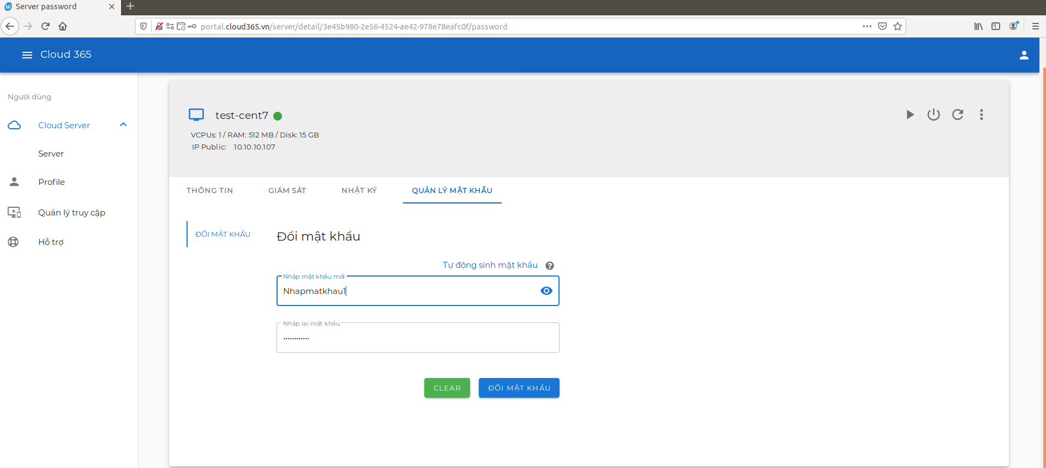1046x468 pixels.
Task: Switch to the GIÁM SÁT tab
Action: (287, 190)
